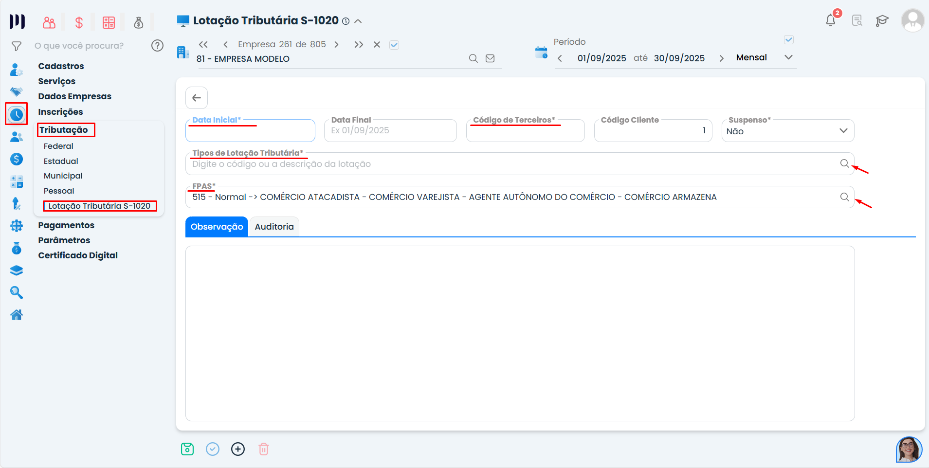
Task: Toggle the checkbox next to company navigation
Action: point(394,45)
